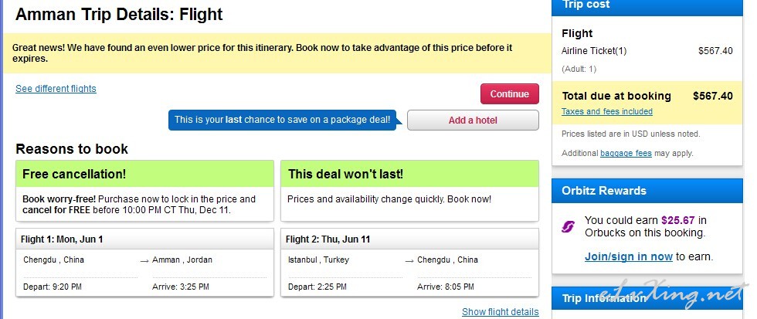The height and width of the screenshot is (319, 757).
Task: Open the baggage fees link
Action: pyautogui.click(x=626, y=154)
